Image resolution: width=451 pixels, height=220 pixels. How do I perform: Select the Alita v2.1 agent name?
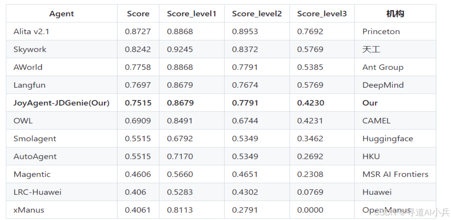click(31, 31)
